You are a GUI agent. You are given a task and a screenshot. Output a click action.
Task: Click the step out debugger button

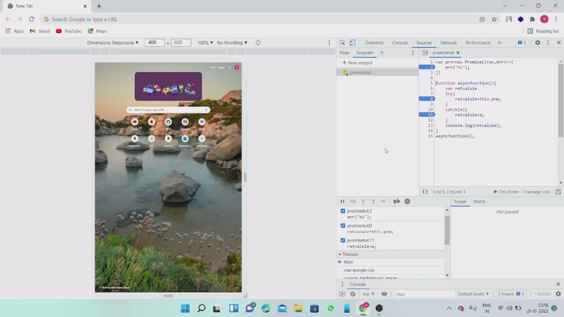pyautogui.click(x=373, y=201)
